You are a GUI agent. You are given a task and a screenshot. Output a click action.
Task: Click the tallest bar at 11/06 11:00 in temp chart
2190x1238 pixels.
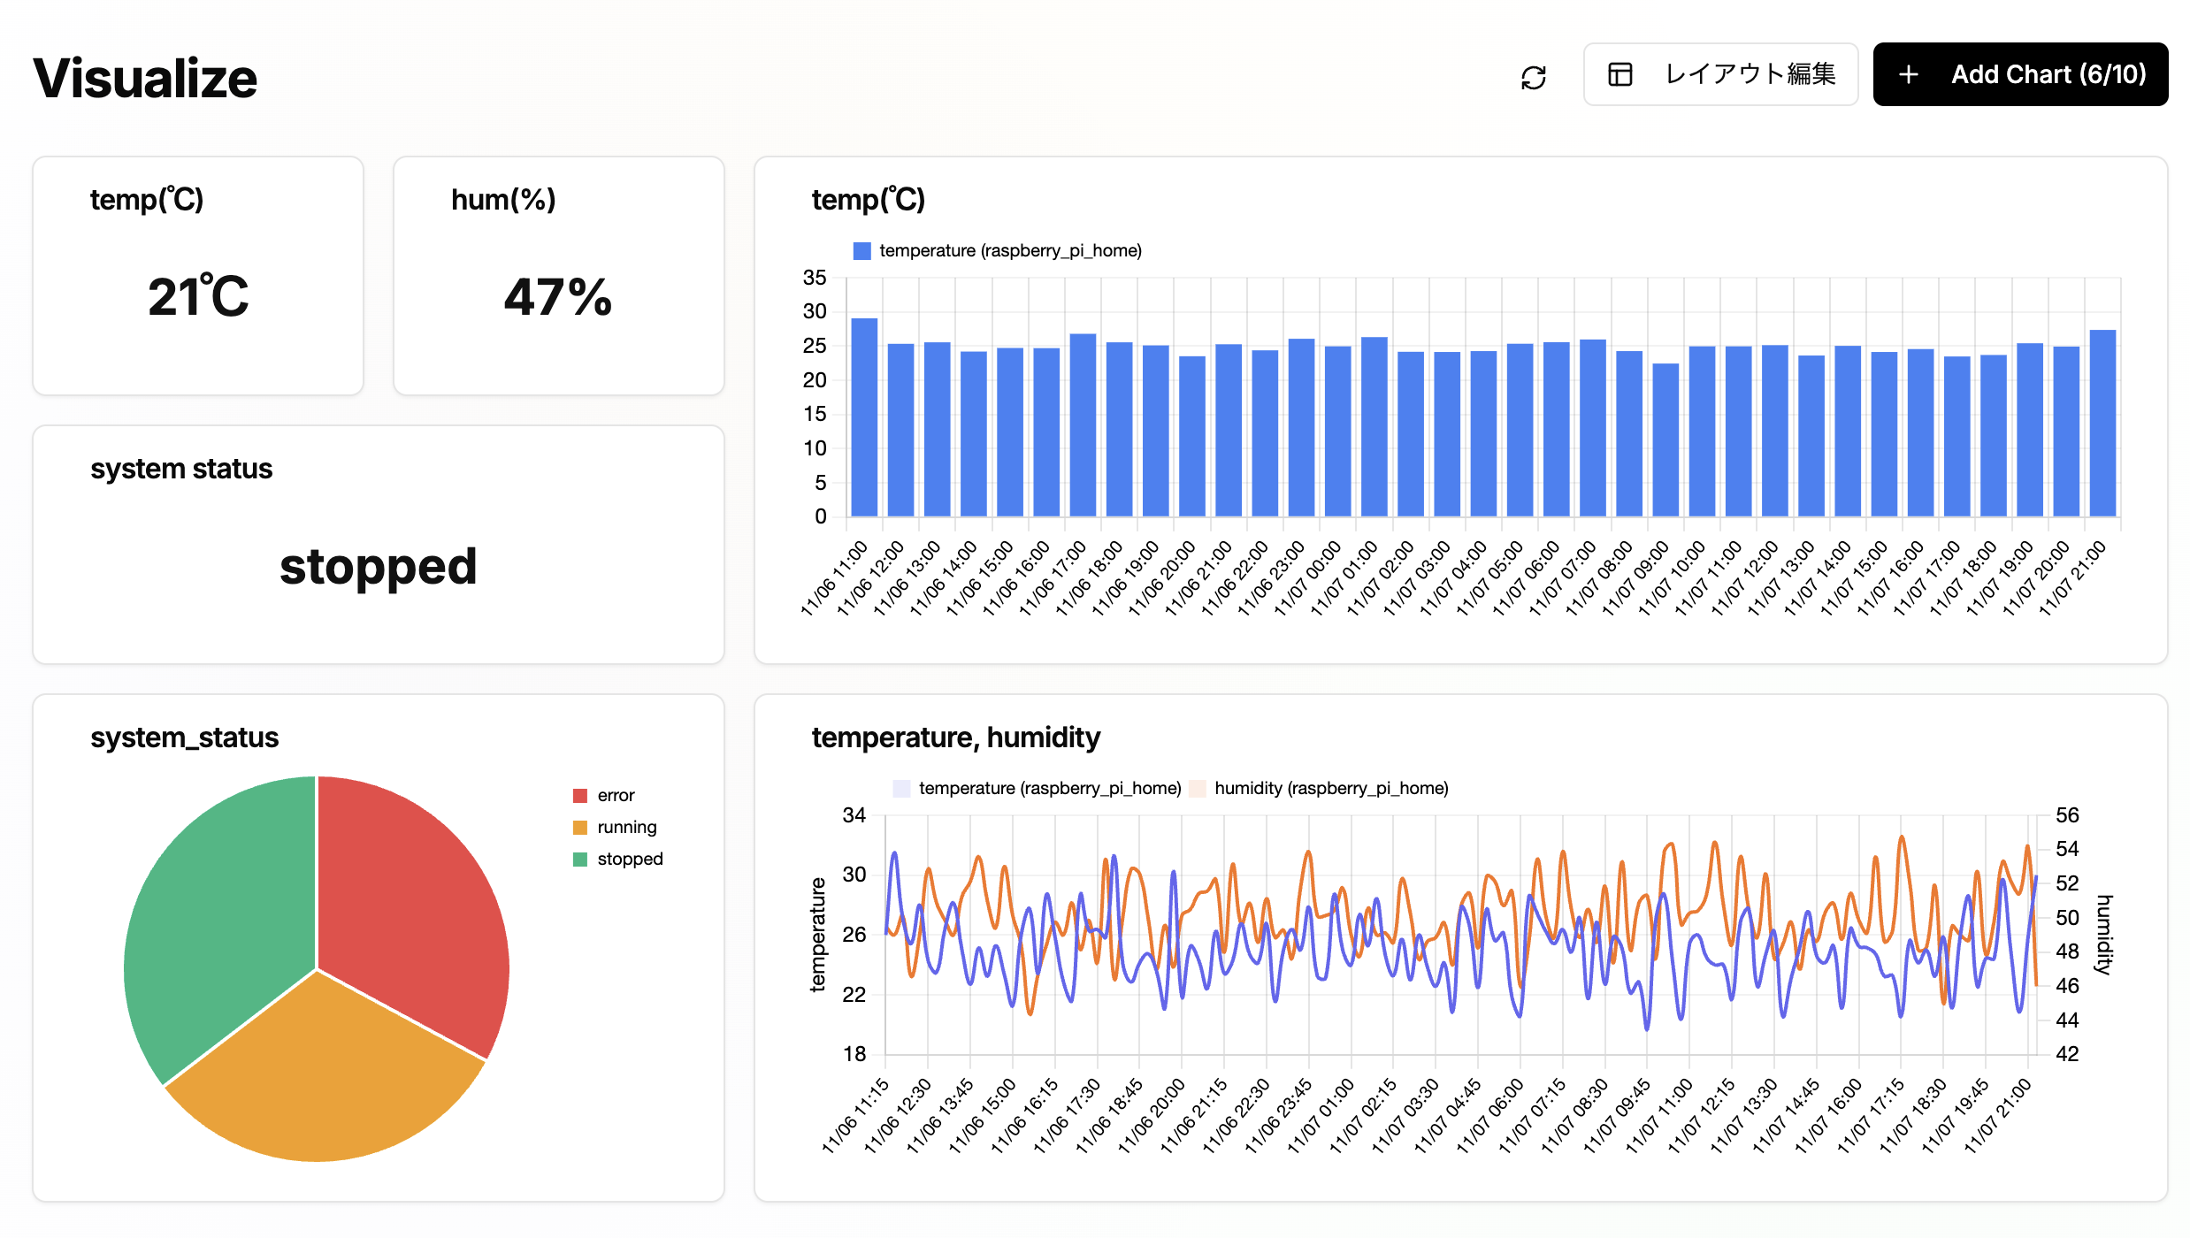(x=862, y=416)
